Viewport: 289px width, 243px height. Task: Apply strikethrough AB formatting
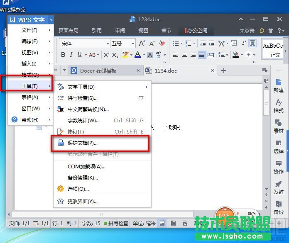pos(92,55)
